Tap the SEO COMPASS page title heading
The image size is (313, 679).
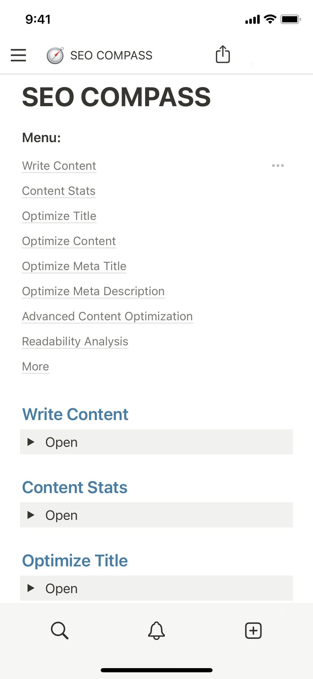[x=116, y=97]
